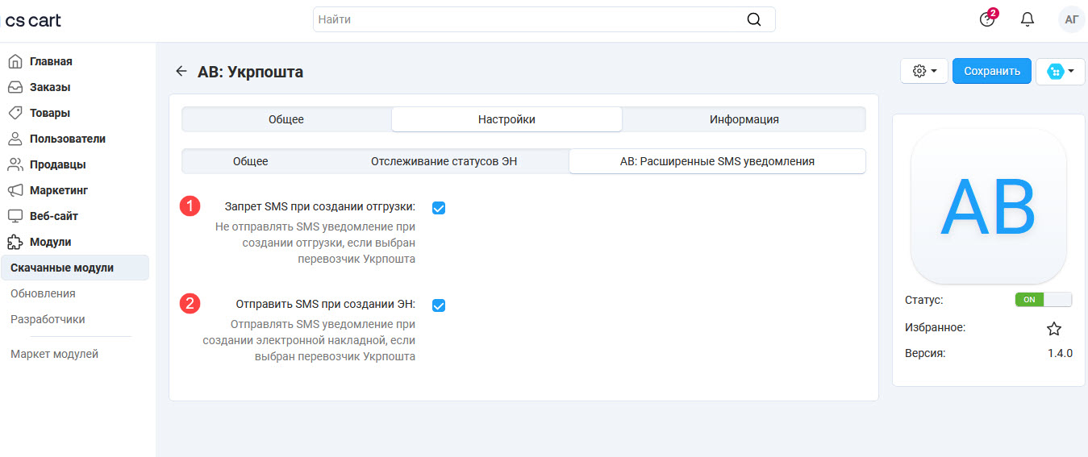This screenshot has width=1088, height=457.
Task: Click the АВ: Укрпошта page title
Action: pyautogui.click(x=250, y=72)
